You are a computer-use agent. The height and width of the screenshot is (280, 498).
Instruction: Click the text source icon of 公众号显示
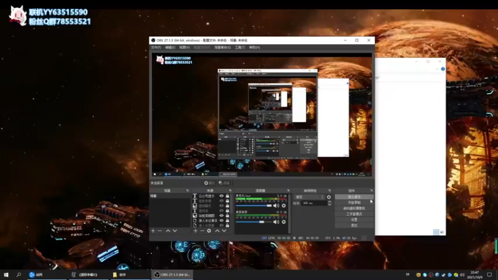(x=195, y=196)
